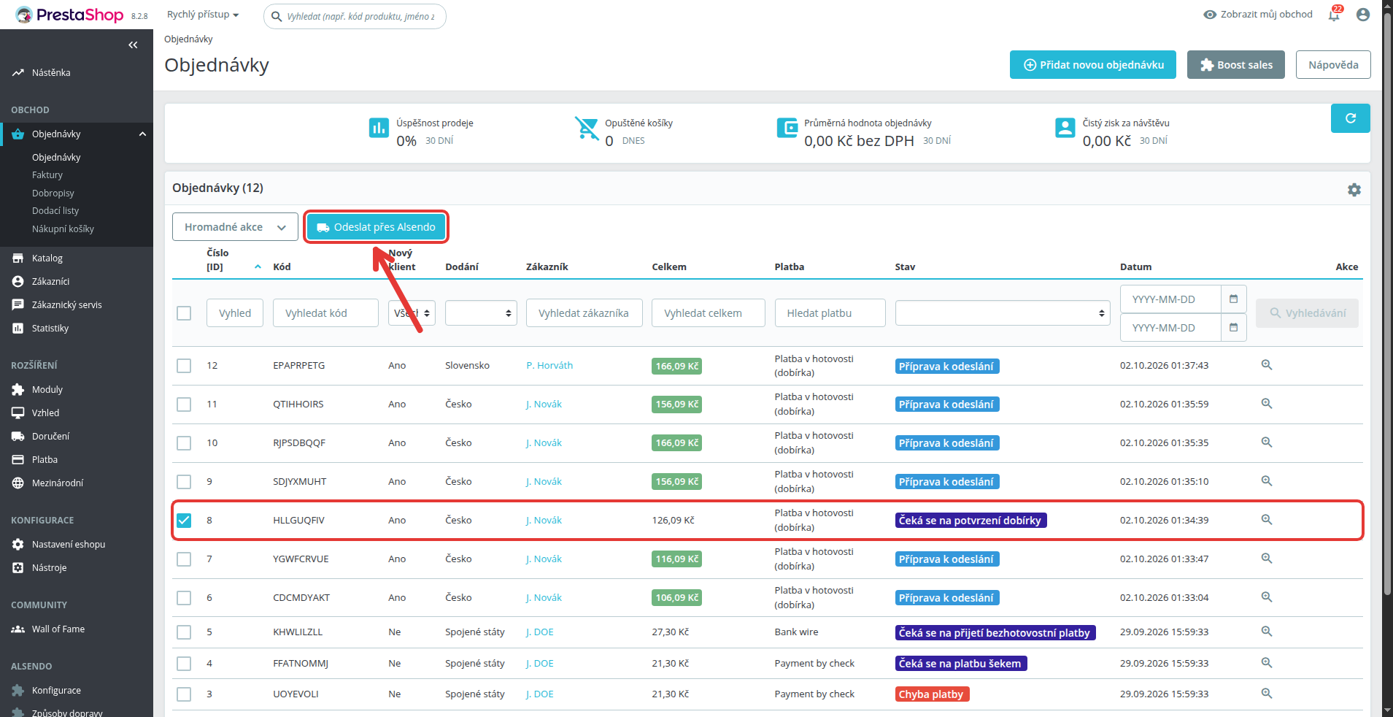
Task: Tick the checkbox for order 11
Action: point(184,404)
